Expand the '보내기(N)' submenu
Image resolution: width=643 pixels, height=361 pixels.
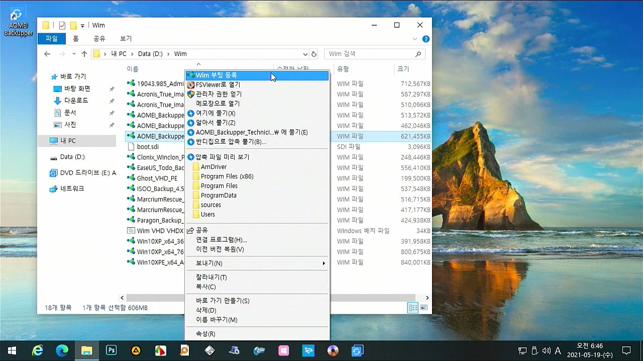[x=257, y=263]
